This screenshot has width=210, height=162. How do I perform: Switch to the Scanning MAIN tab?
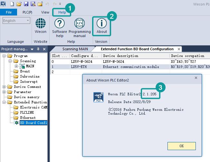click(x=74, y=49)
